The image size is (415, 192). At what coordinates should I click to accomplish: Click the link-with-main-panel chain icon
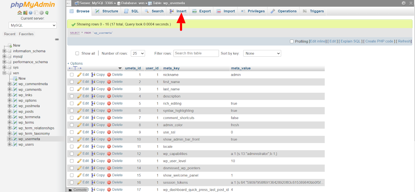coord(57,39)
